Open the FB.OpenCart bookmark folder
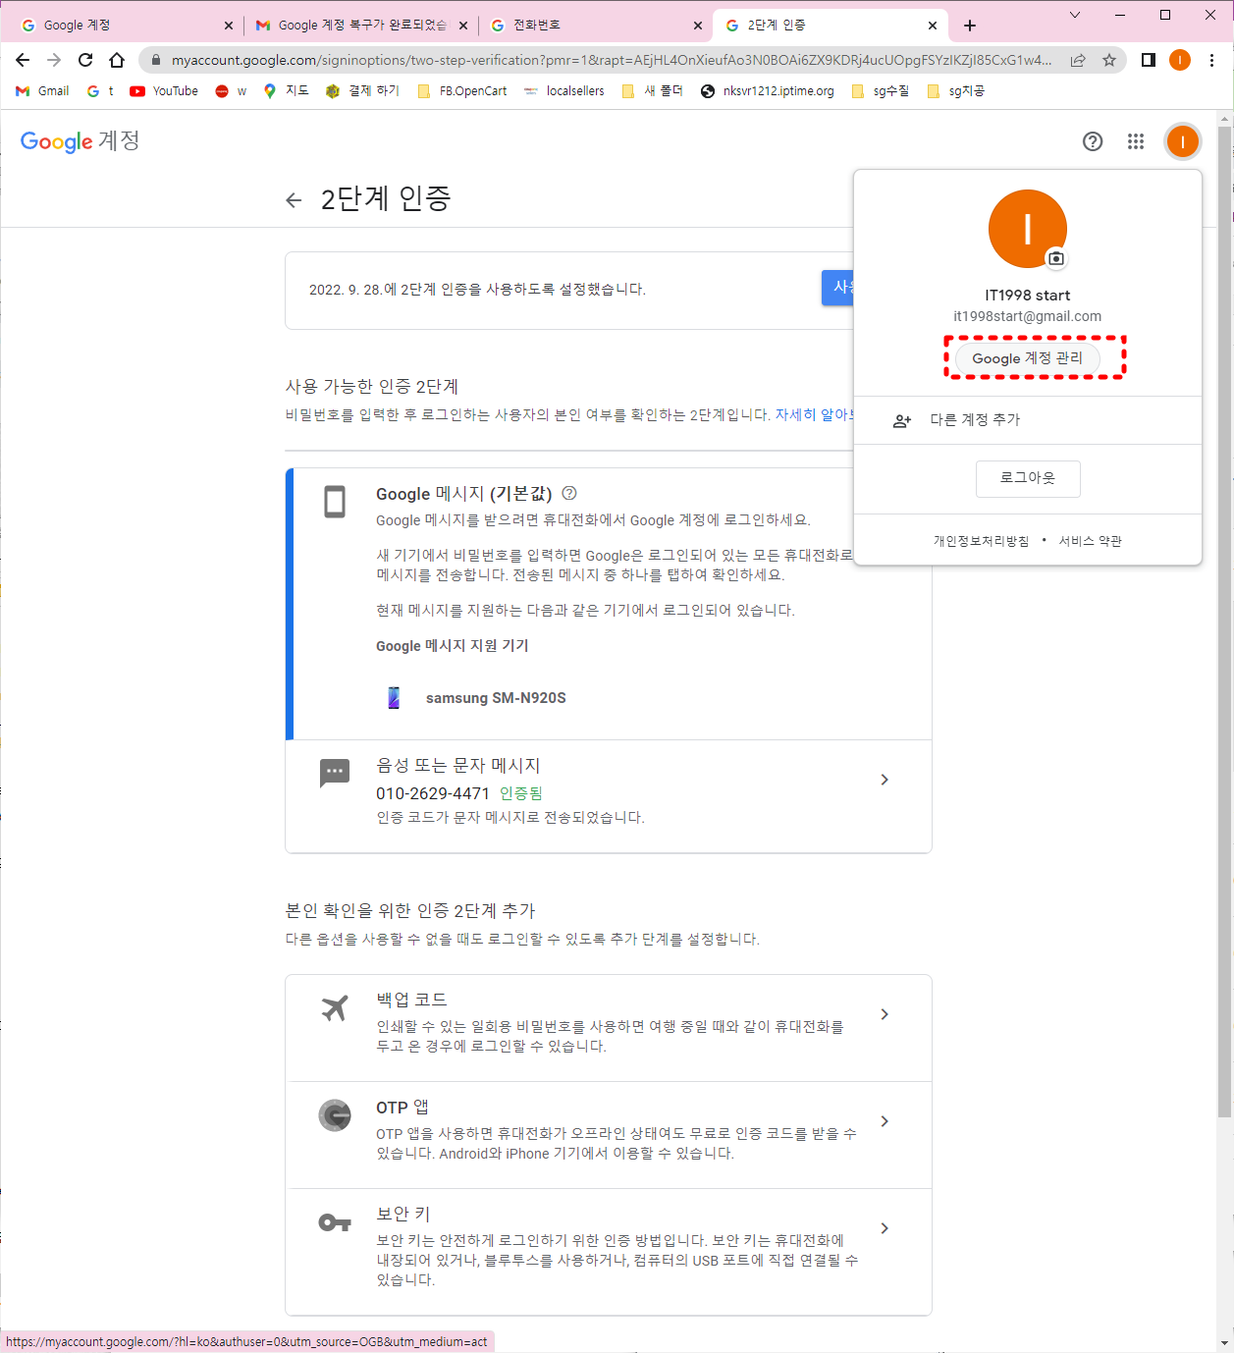 [x=462, y=90]
